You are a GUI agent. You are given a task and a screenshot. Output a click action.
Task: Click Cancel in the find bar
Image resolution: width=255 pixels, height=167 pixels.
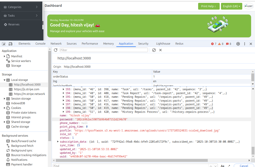pyautogui.click(x=244, y=166)
